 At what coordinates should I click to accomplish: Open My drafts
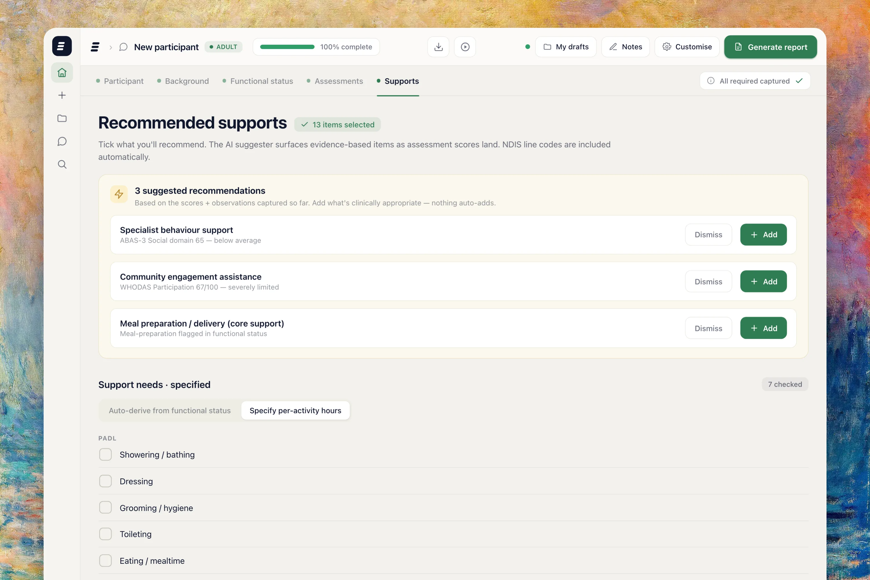click(565, 47)
